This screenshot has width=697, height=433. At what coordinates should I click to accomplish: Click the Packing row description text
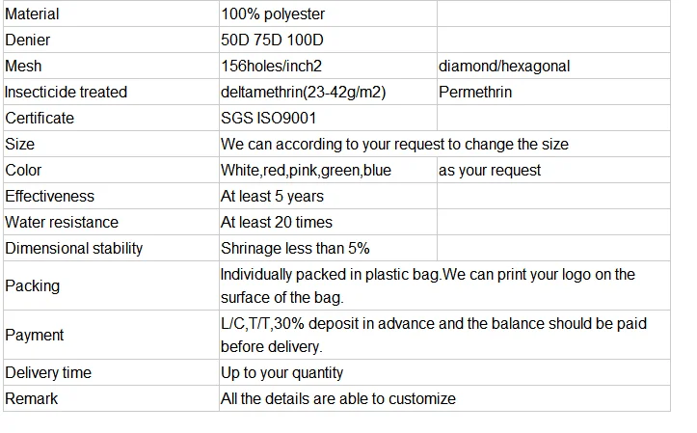point(427,285)
